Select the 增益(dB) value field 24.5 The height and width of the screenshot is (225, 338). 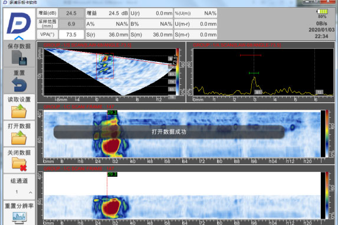point(71,14)
